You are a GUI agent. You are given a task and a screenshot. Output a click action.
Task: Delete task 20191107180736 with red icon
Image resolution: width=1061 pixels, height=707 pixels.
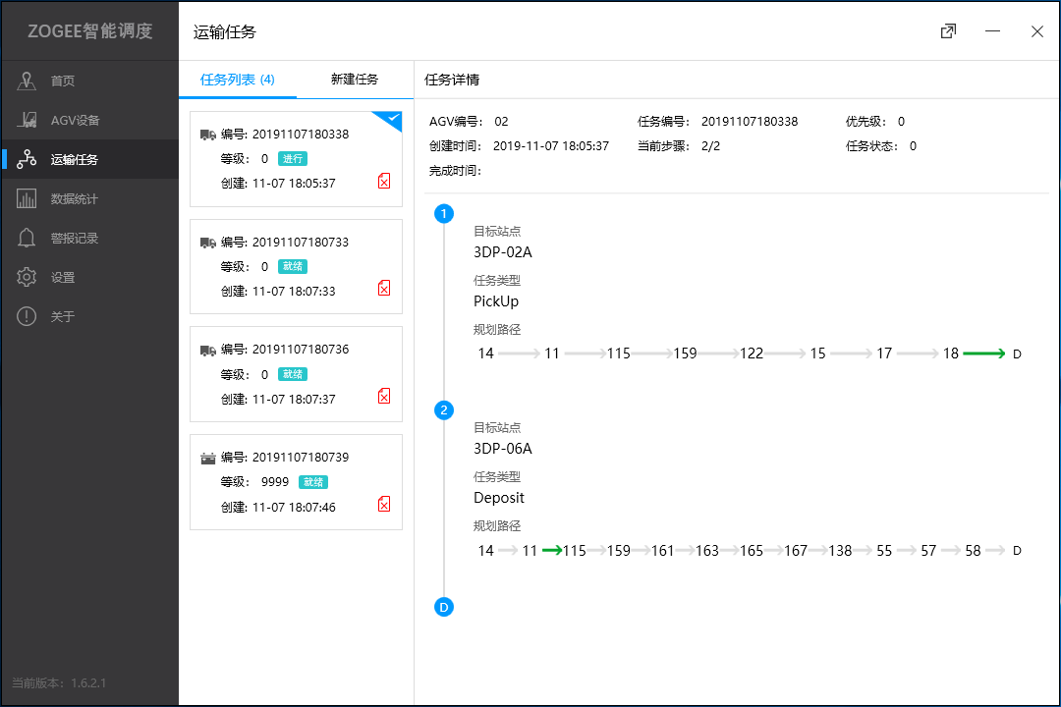tap(384, 396)
